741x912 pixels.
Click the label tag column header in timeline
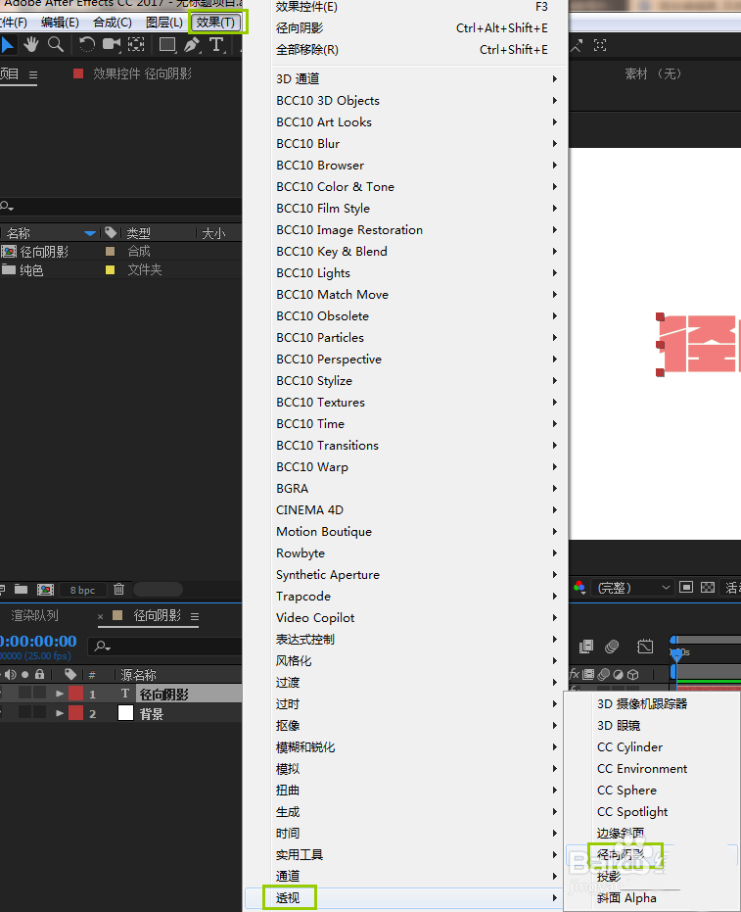(x=70, y=674)
